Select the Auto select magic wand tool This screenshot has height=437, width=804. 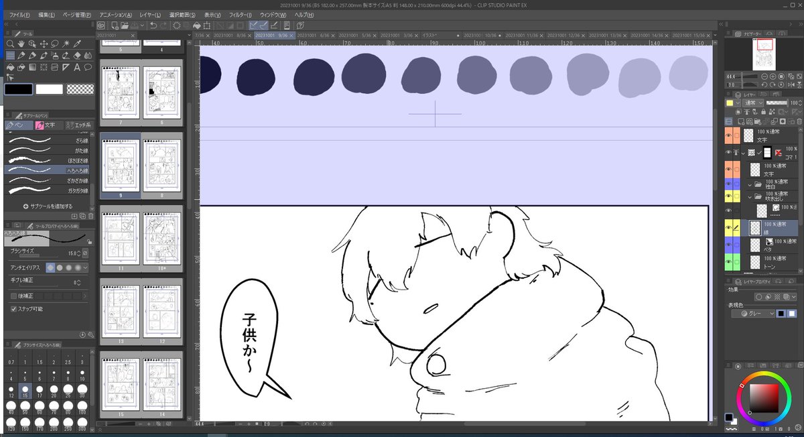point(66,44)
